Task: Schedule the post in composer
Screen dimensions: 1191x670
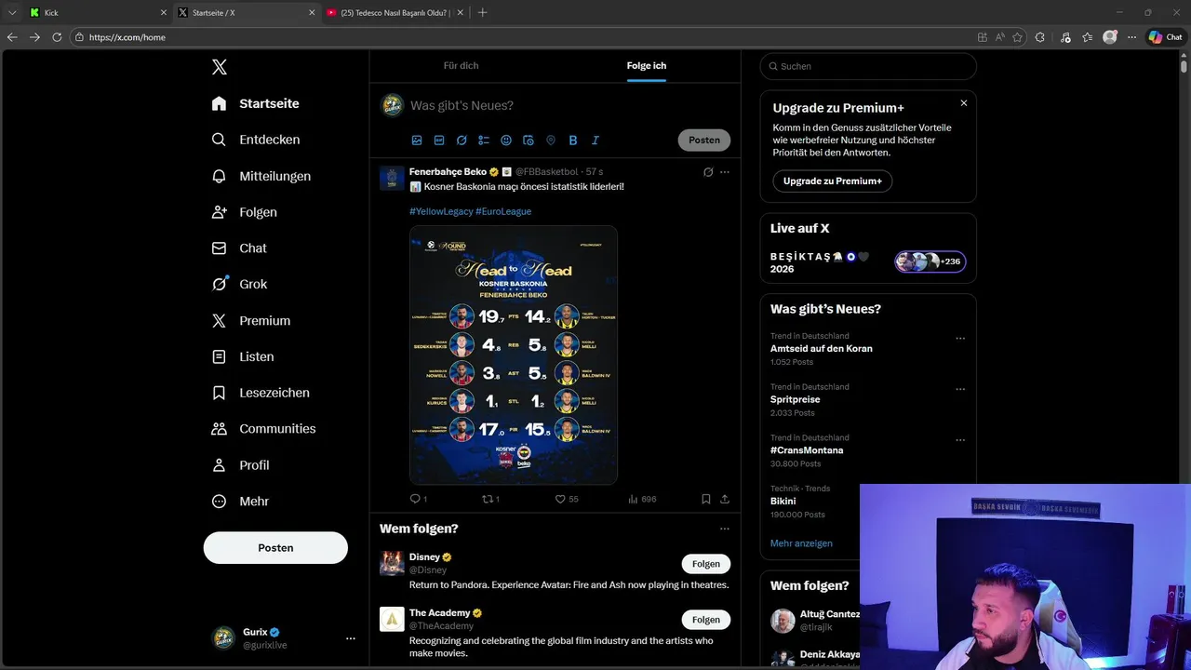Action: pyautogui.click(x=529, y=141)
